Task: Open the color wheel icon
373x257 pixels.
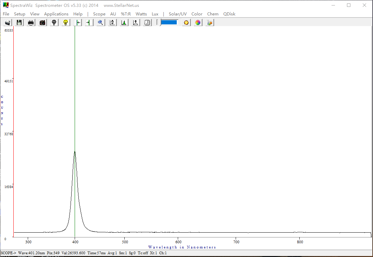Action: [198, 23]
